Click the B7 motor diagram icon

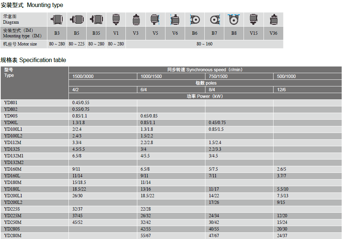click(215, 20)
